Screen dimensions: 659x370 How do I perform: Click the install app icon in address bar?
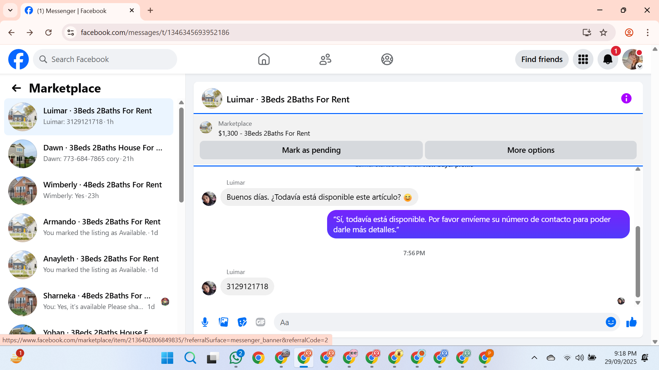(587, 33)
